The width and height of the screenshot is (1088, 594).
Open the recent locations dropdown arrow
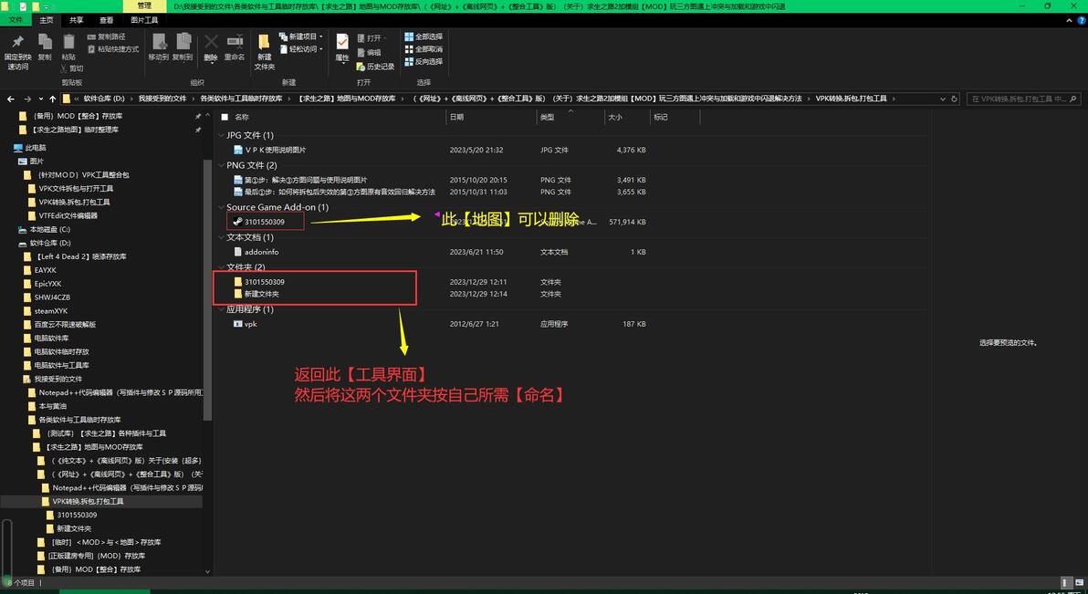41,99
